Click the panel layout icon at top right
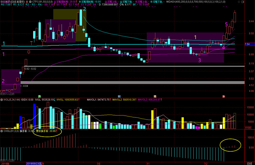This screenshot has height=165, width=255. coord(243,2)
